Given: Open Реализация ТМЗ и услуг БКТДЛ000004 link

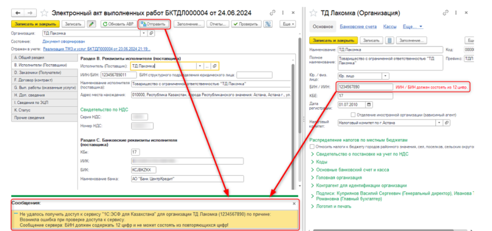Looking at the screenshot, I should 97,49.
